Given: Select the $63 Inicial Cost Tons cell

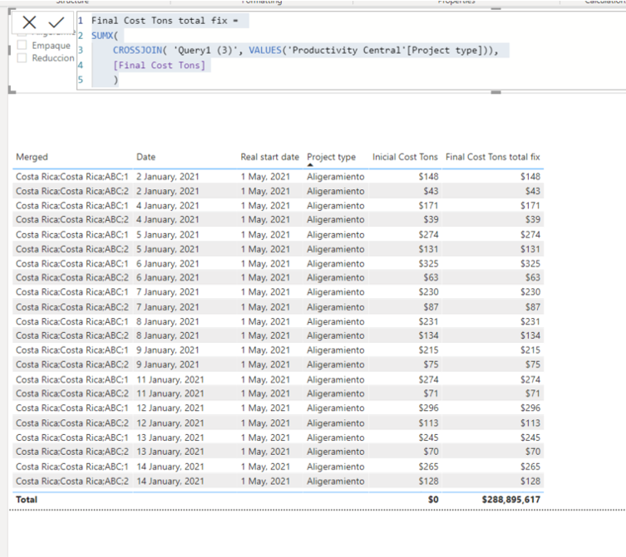Looking at the screenshot, I should coord(431,277).
